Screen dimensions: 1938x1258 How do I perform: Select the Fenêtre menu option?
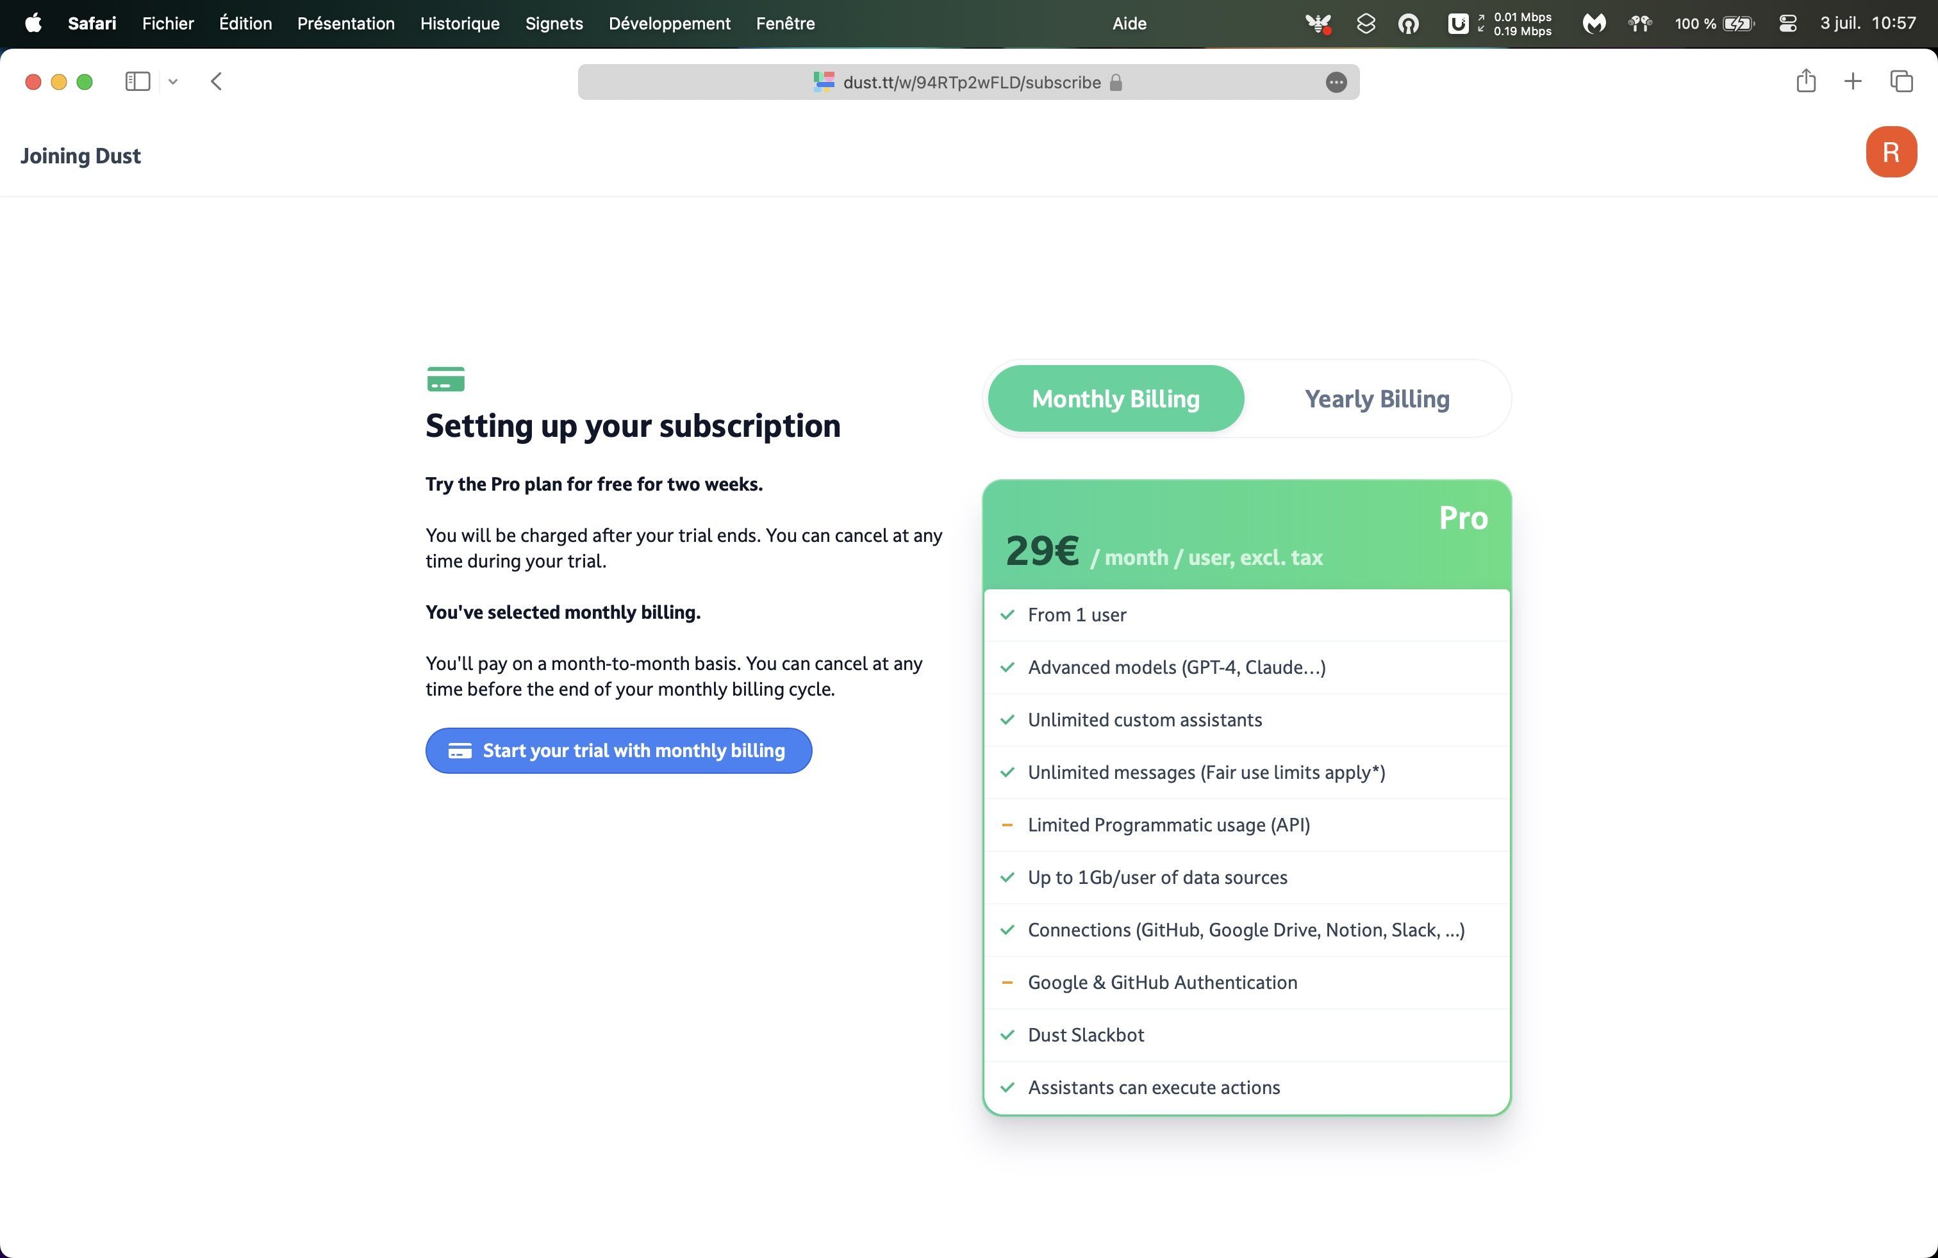pos(785,22)
